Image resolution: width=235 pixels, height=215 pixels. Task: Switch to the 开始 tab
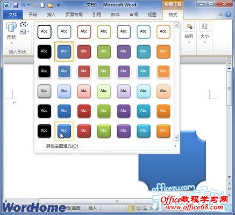coord(33,15)
